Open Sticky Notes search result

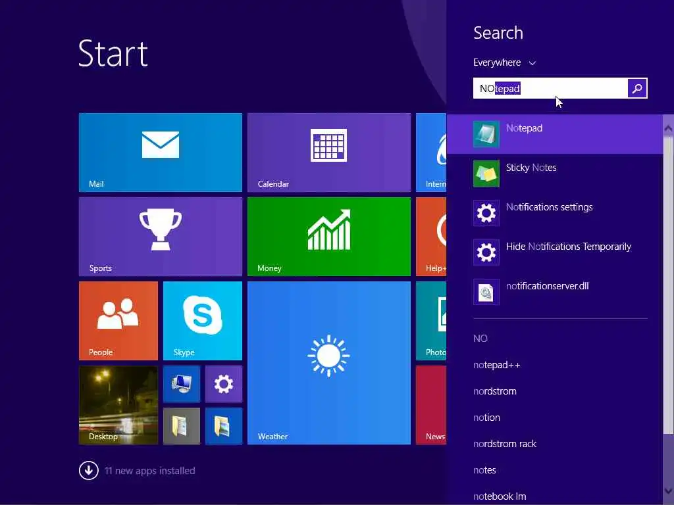point(555,174)
